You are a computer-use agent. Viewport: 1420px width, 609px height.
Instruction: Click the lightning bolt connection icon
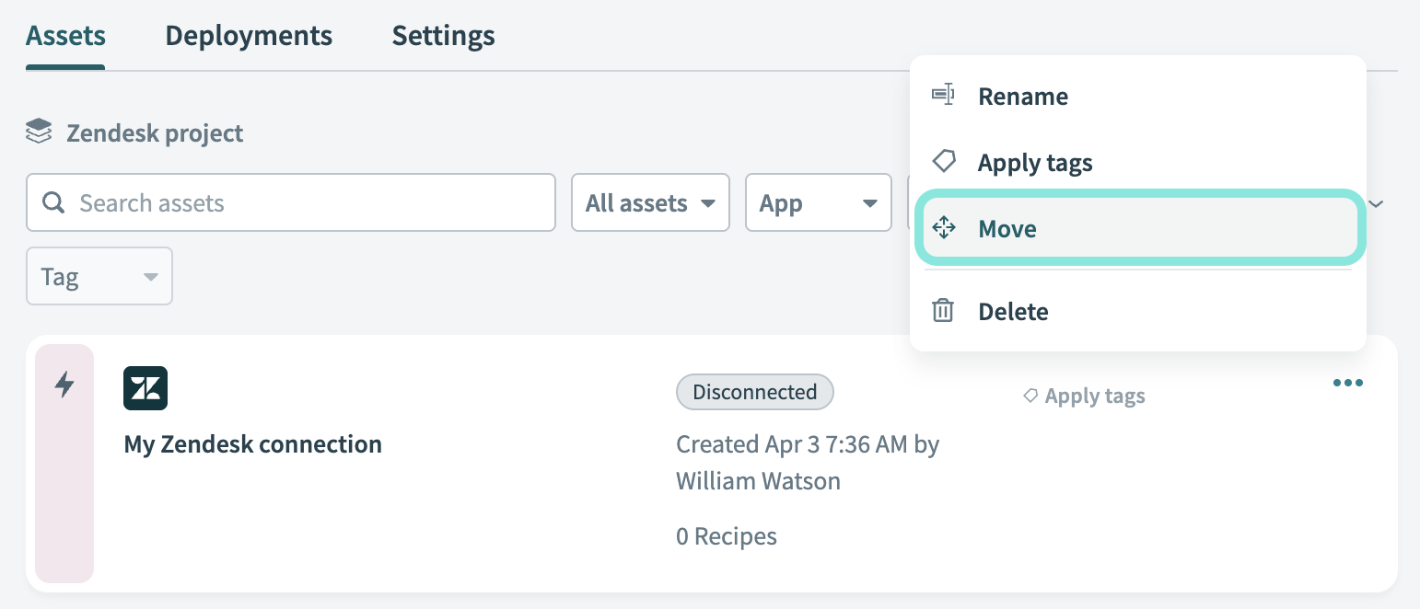(64, 385)
